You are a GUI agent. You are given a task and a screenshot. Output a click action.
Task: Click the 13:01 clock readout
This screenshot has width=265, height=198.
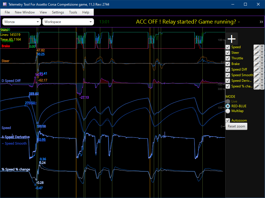pyautogui.click(x=104, y=22)
